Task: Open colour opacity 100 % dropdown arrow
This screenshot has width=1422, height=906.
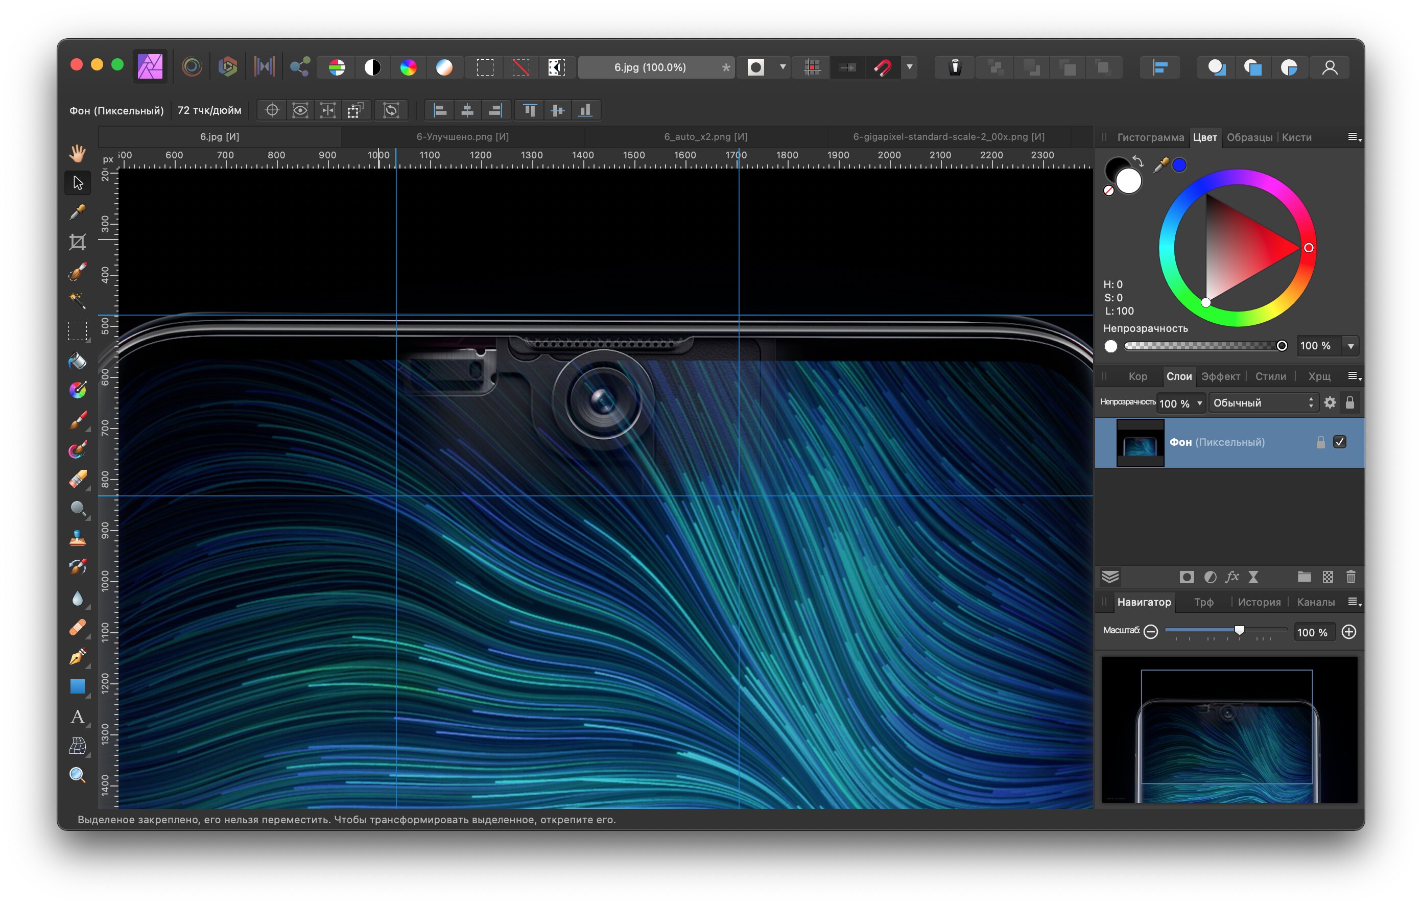Action: (1350, 346)
